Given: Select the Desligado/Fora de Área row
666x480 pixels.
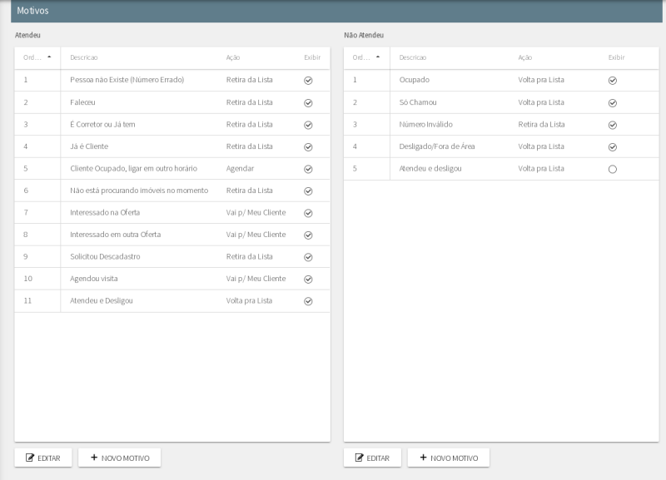Looking at the screenshot, I should pos(437,146).
